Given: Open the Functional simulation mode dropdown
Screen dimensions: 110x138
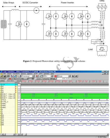Looking at the screenshot, I should click(x=33, y=76).
